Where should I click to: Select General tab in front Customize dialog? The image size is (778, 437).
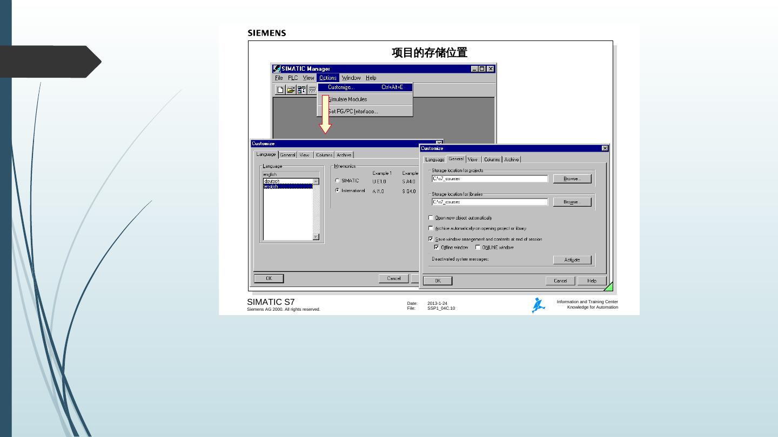click(456, 159)
